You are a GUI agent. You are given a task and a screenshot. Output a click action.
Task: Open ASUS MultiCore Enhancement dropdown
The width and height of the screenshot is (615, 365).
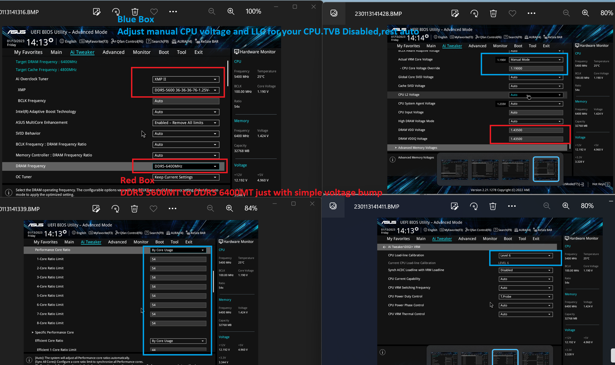(x=186, y=123)
